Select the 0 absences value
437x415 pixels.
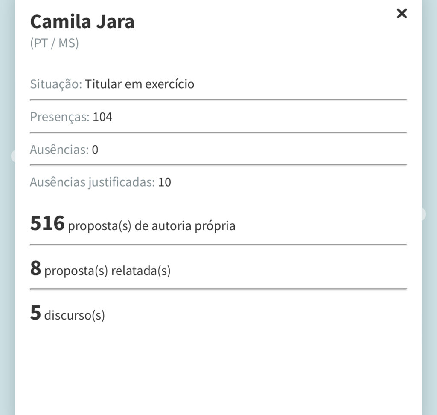[95, 150]
